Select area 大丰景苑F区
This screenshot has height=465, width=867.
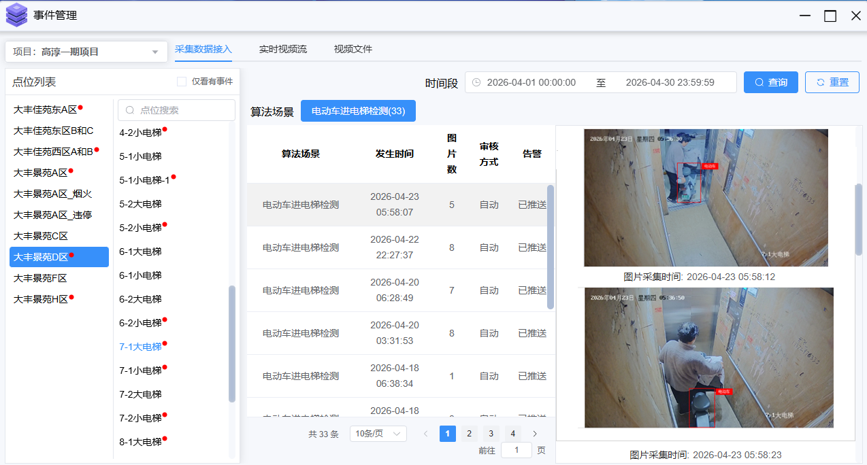40,278
